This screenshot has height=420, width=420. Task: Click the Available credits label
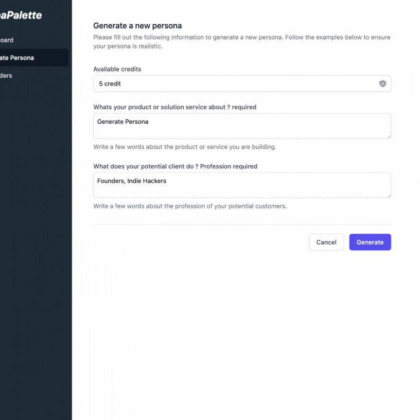117,69
